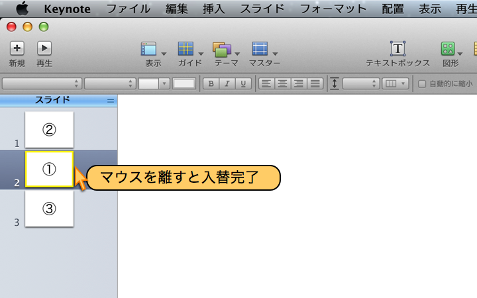Screen dimensions: 477x298
Task: Open the line spacing value popup
Action: (361, 83)
